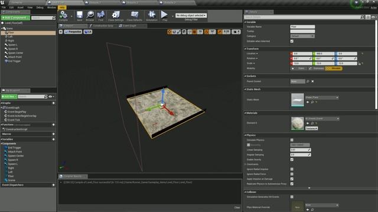This screenshot has width=378, height=212.
Task: Clear Parent Socket with X icon
Action: click(312, 81)
